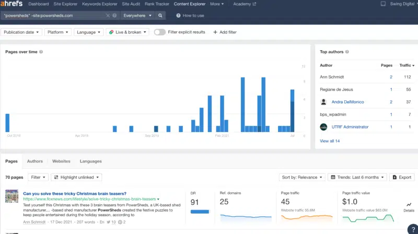Open UTRF Administrator author link
This screenshot has height=234, width=418.
point(350,127)
